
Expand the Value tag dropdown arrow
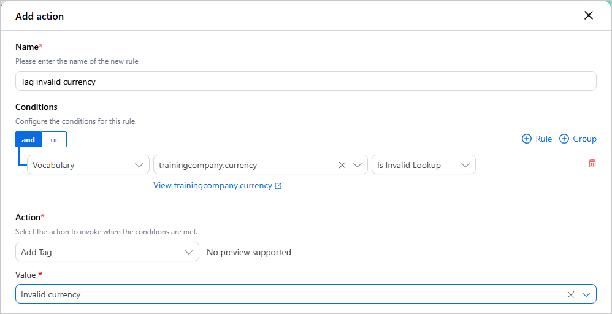586,294
